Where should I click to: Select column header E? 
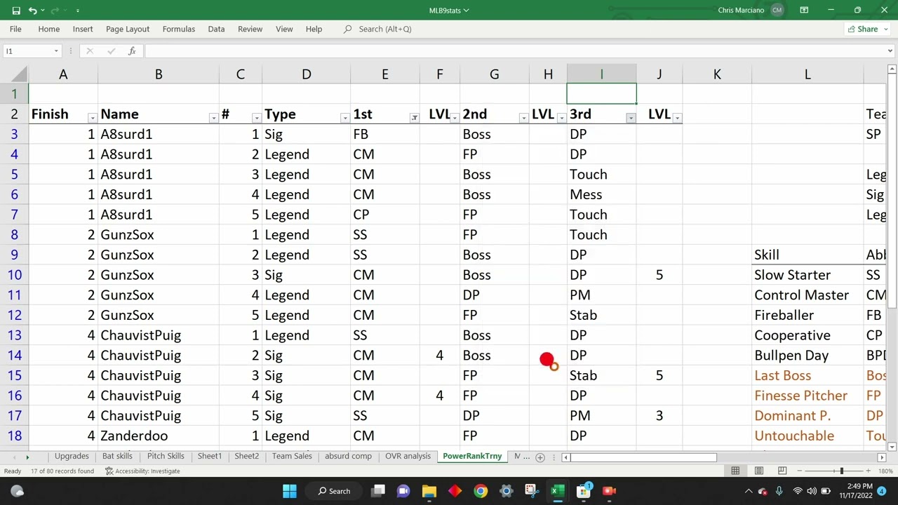click(384, 74)
